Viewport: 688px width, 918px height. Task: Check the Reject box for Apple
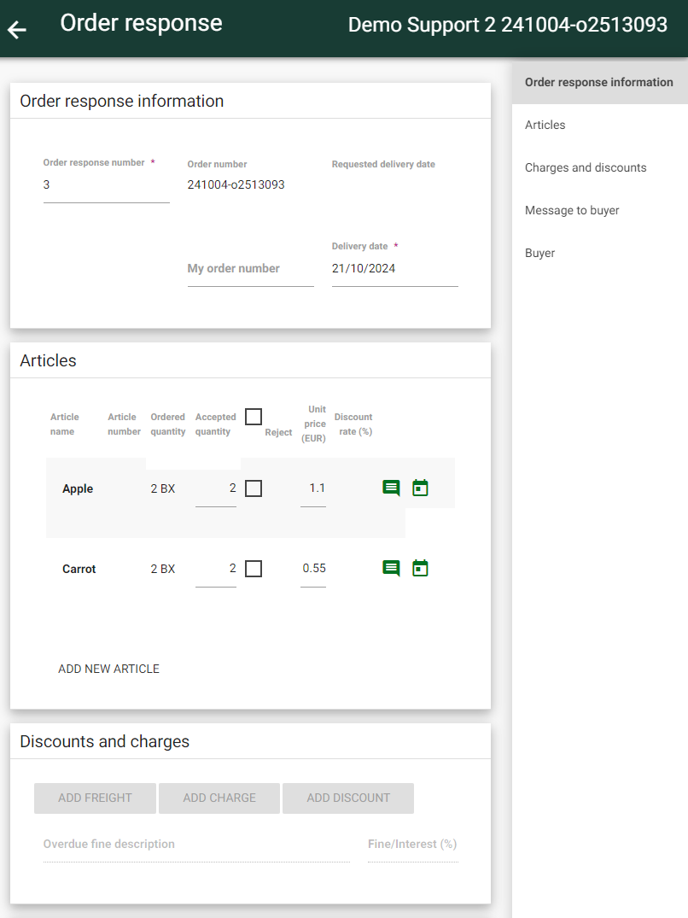(x=254, y=488)
